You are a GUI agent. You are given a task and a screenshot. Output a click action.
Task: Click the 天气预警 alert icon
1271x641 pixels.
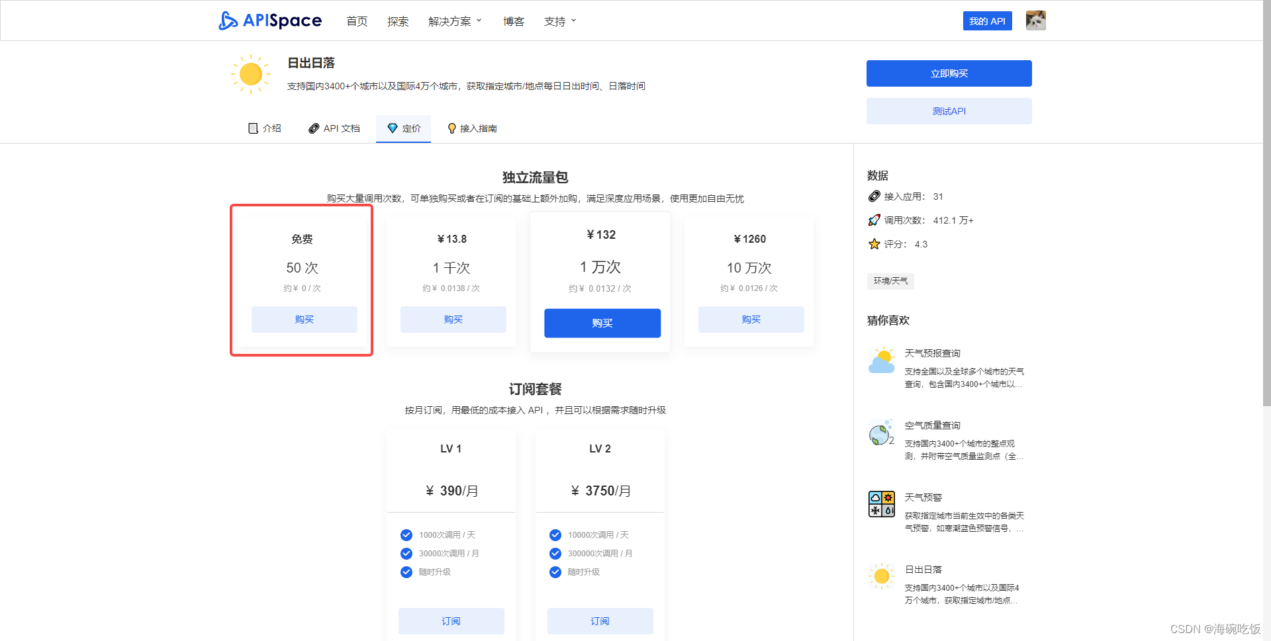[x=881, y=504]
